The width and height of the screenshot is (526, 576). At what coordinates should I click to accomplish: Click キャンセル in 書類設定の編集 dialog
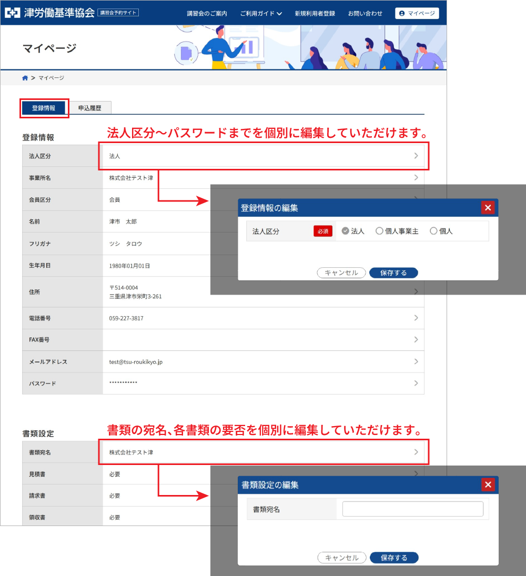pos(342,558)
